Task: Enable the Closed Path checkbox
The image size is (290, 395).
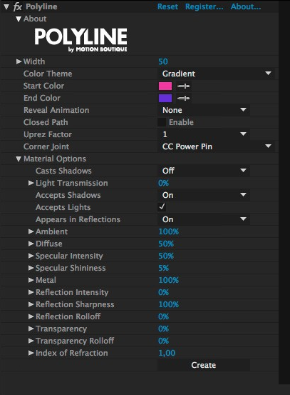Action: coord(162,122)
